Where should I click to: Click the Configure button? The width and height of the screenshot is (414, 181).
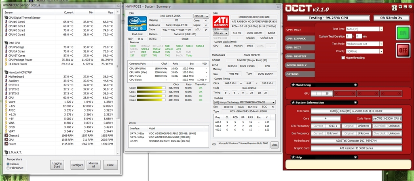pos(77,165)
